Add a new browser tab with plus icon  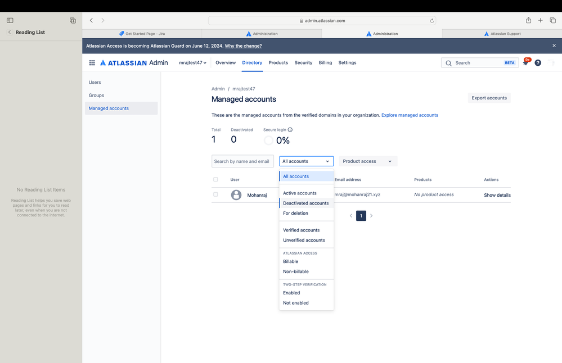pos(540,20)
